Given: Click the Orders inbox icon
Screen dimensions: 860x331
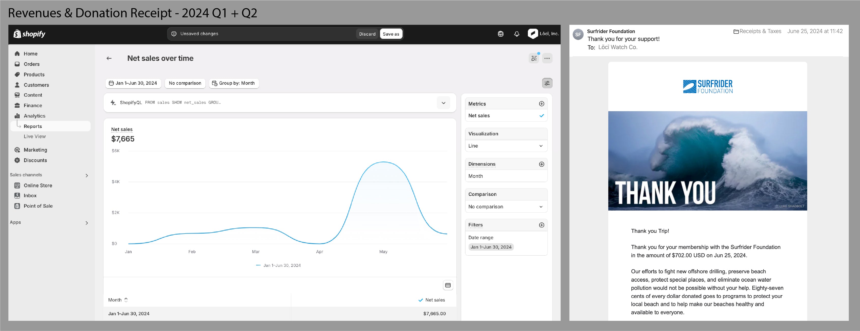Looking at the screenshot, I should (17, 64).
